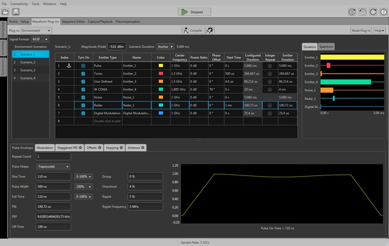Switch to the Spectrum tab
389x246 pixels.
click(x=326, y=47)
